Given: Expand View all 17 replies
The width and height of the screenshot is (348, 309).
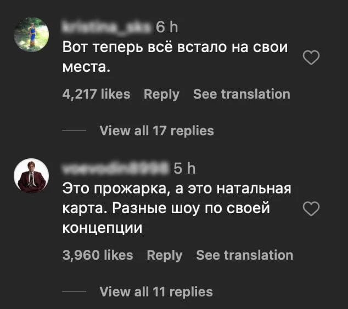Looking at the screenshot, I should click(x=156, y=130).
